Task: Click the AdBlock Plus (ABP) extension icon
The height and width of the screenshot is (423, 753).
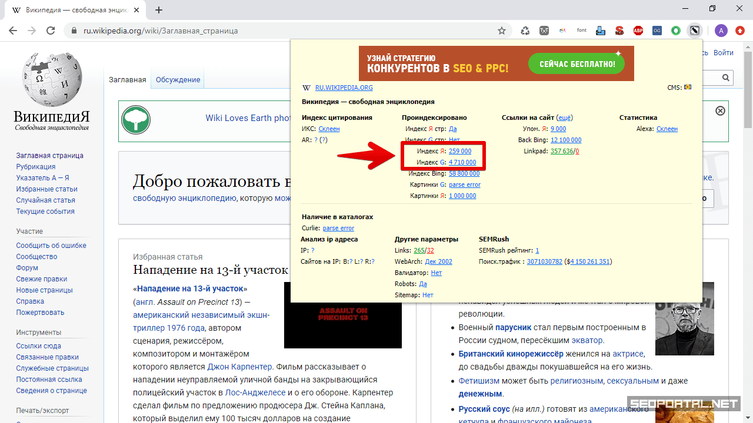Action: point(638,31)
